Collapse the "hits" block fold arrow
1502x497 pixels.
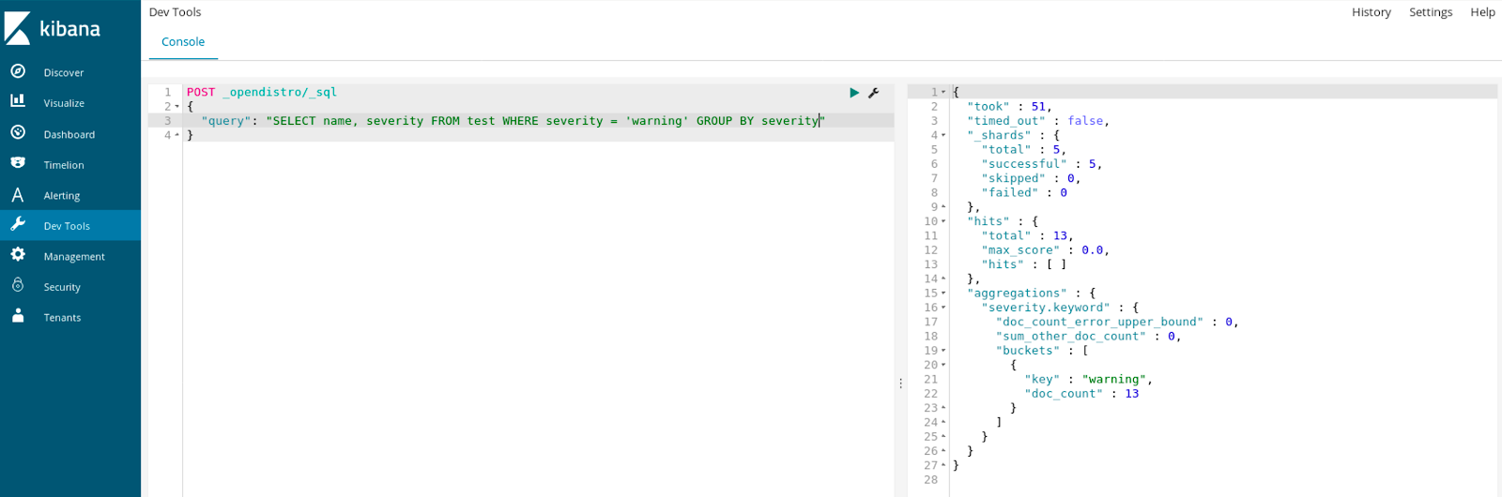(x=943, y=221)
